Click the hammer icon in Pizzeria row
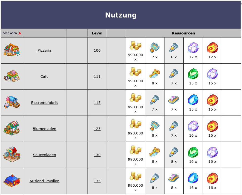The image size is (242, 195). tap(154, 48)
